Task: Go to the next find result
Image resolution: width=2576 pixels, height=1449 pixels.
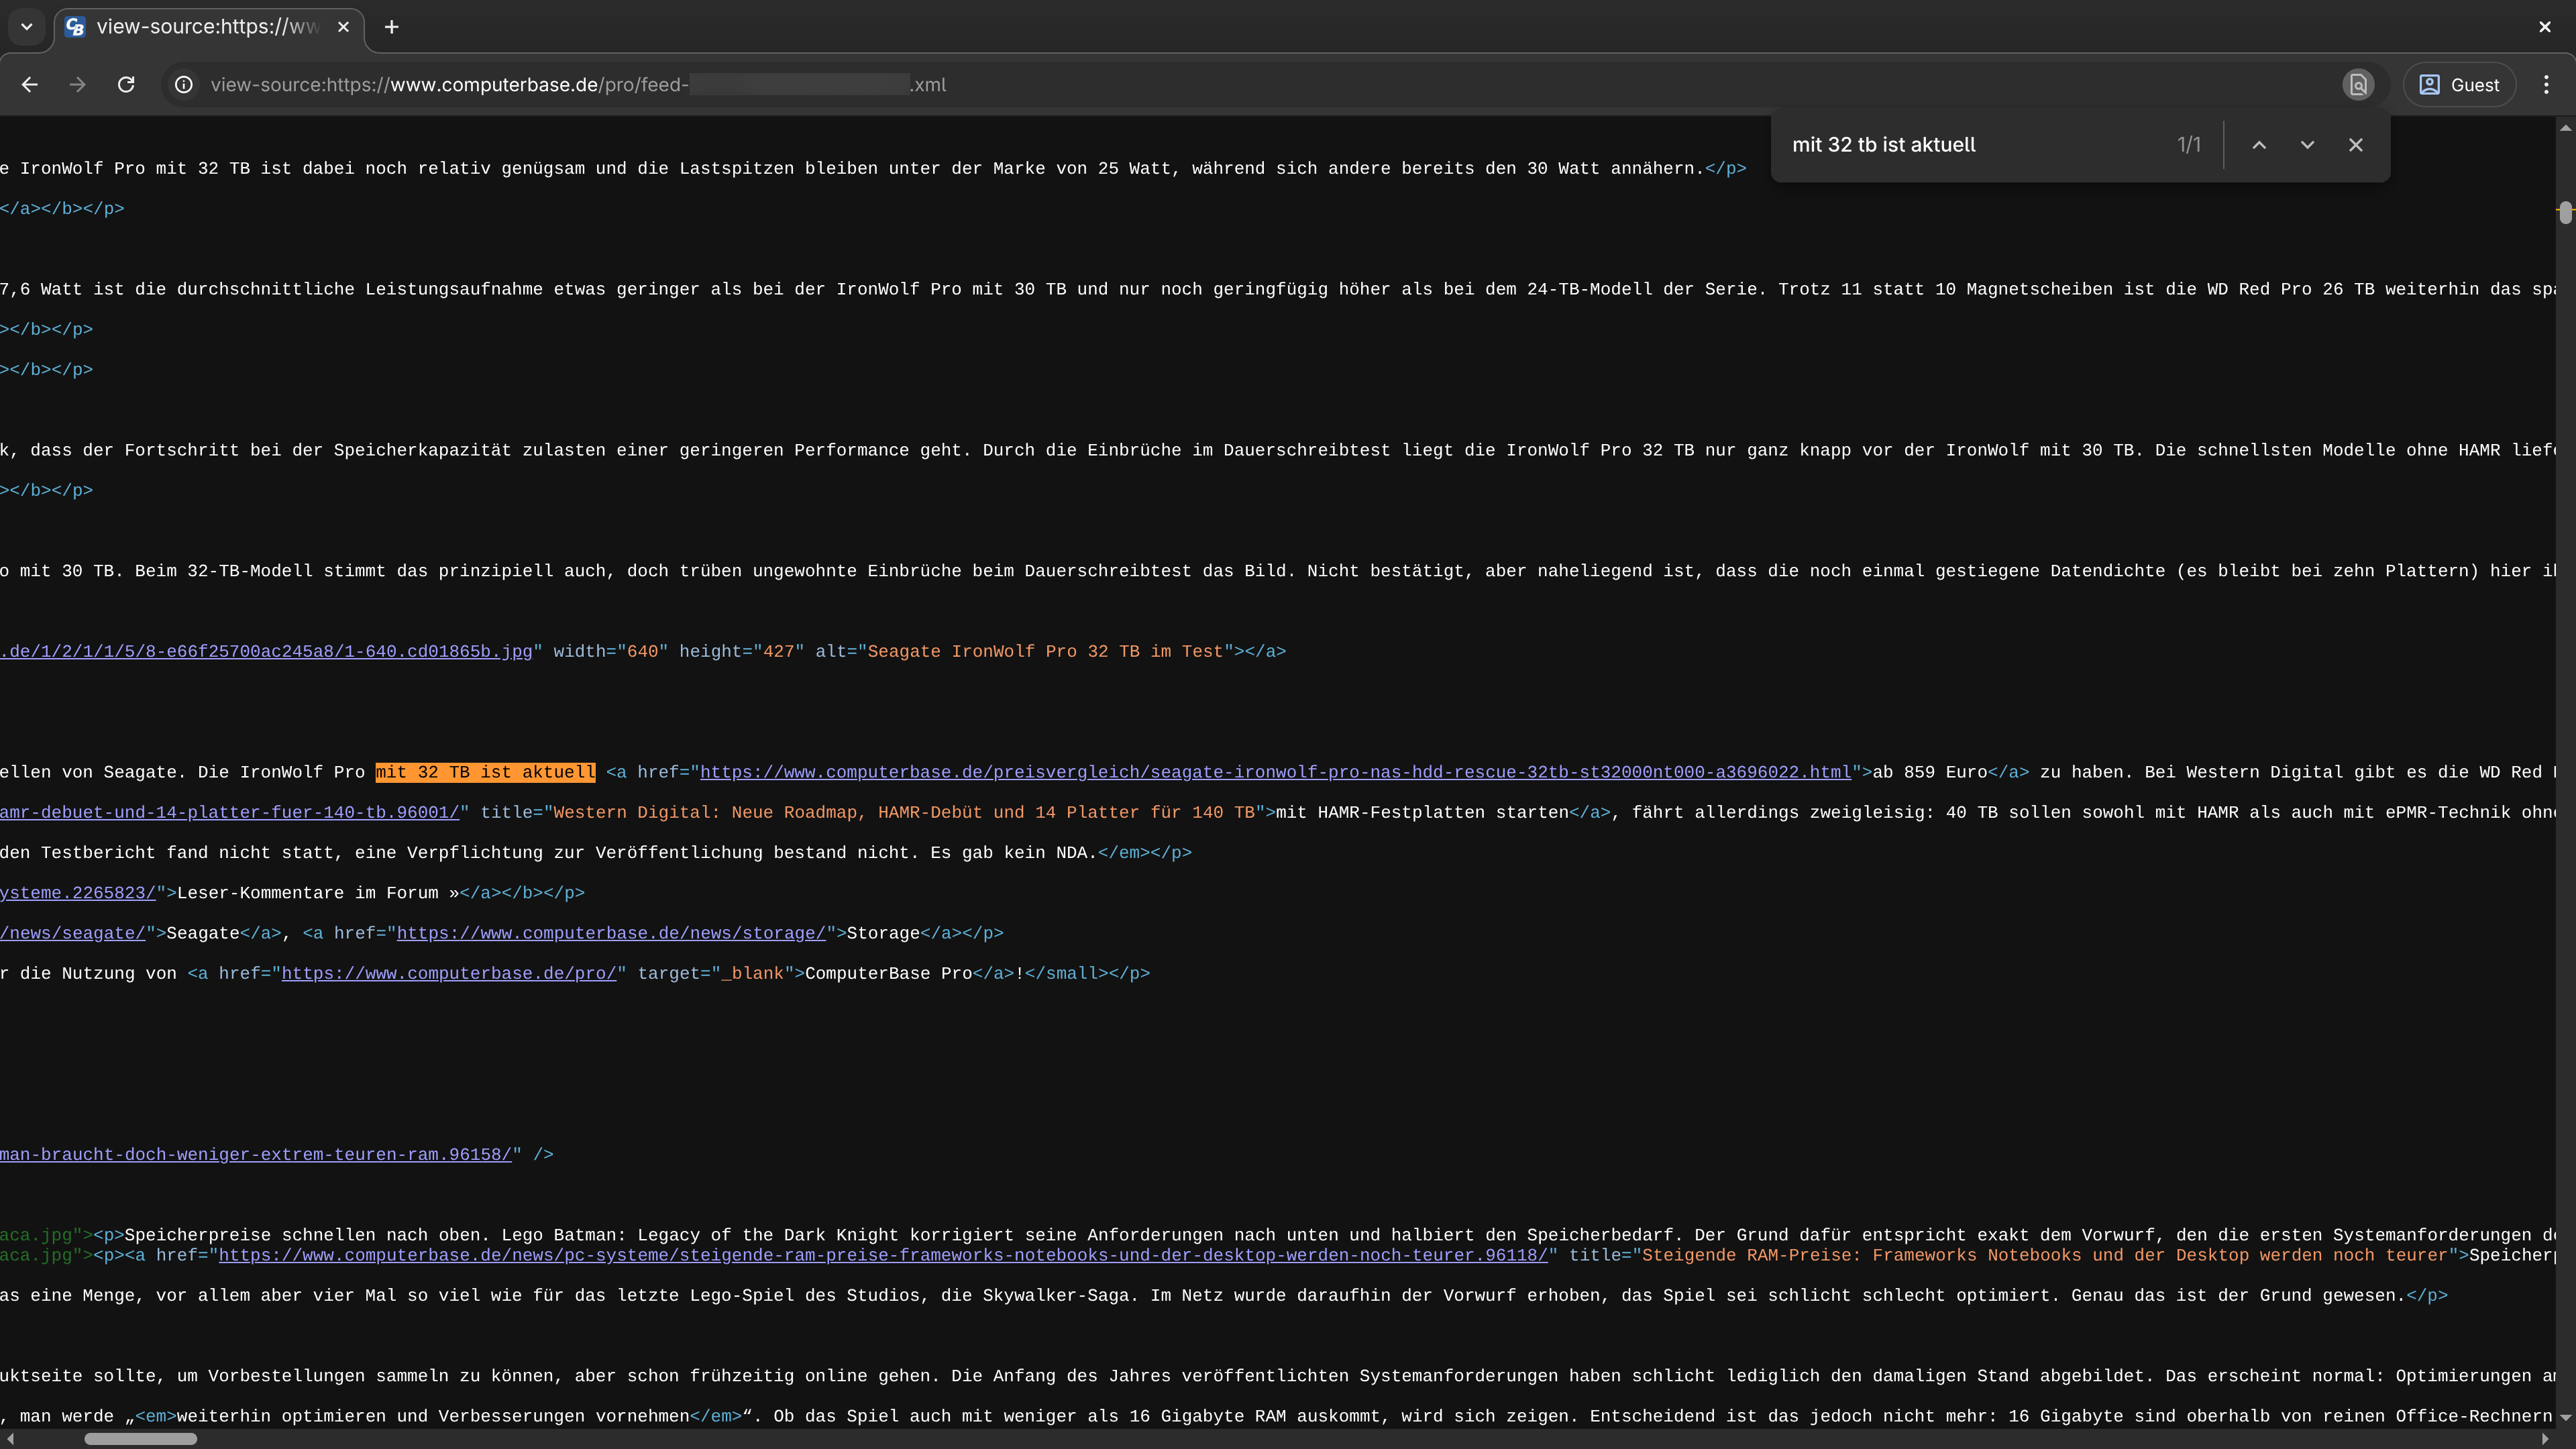Action: click(x=2307, y=145)
